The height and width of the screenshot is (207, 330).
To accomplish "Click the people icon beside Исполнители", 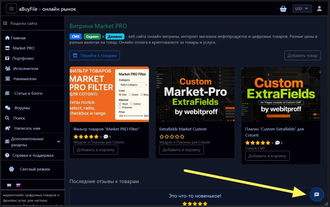I will coord(8,68).
